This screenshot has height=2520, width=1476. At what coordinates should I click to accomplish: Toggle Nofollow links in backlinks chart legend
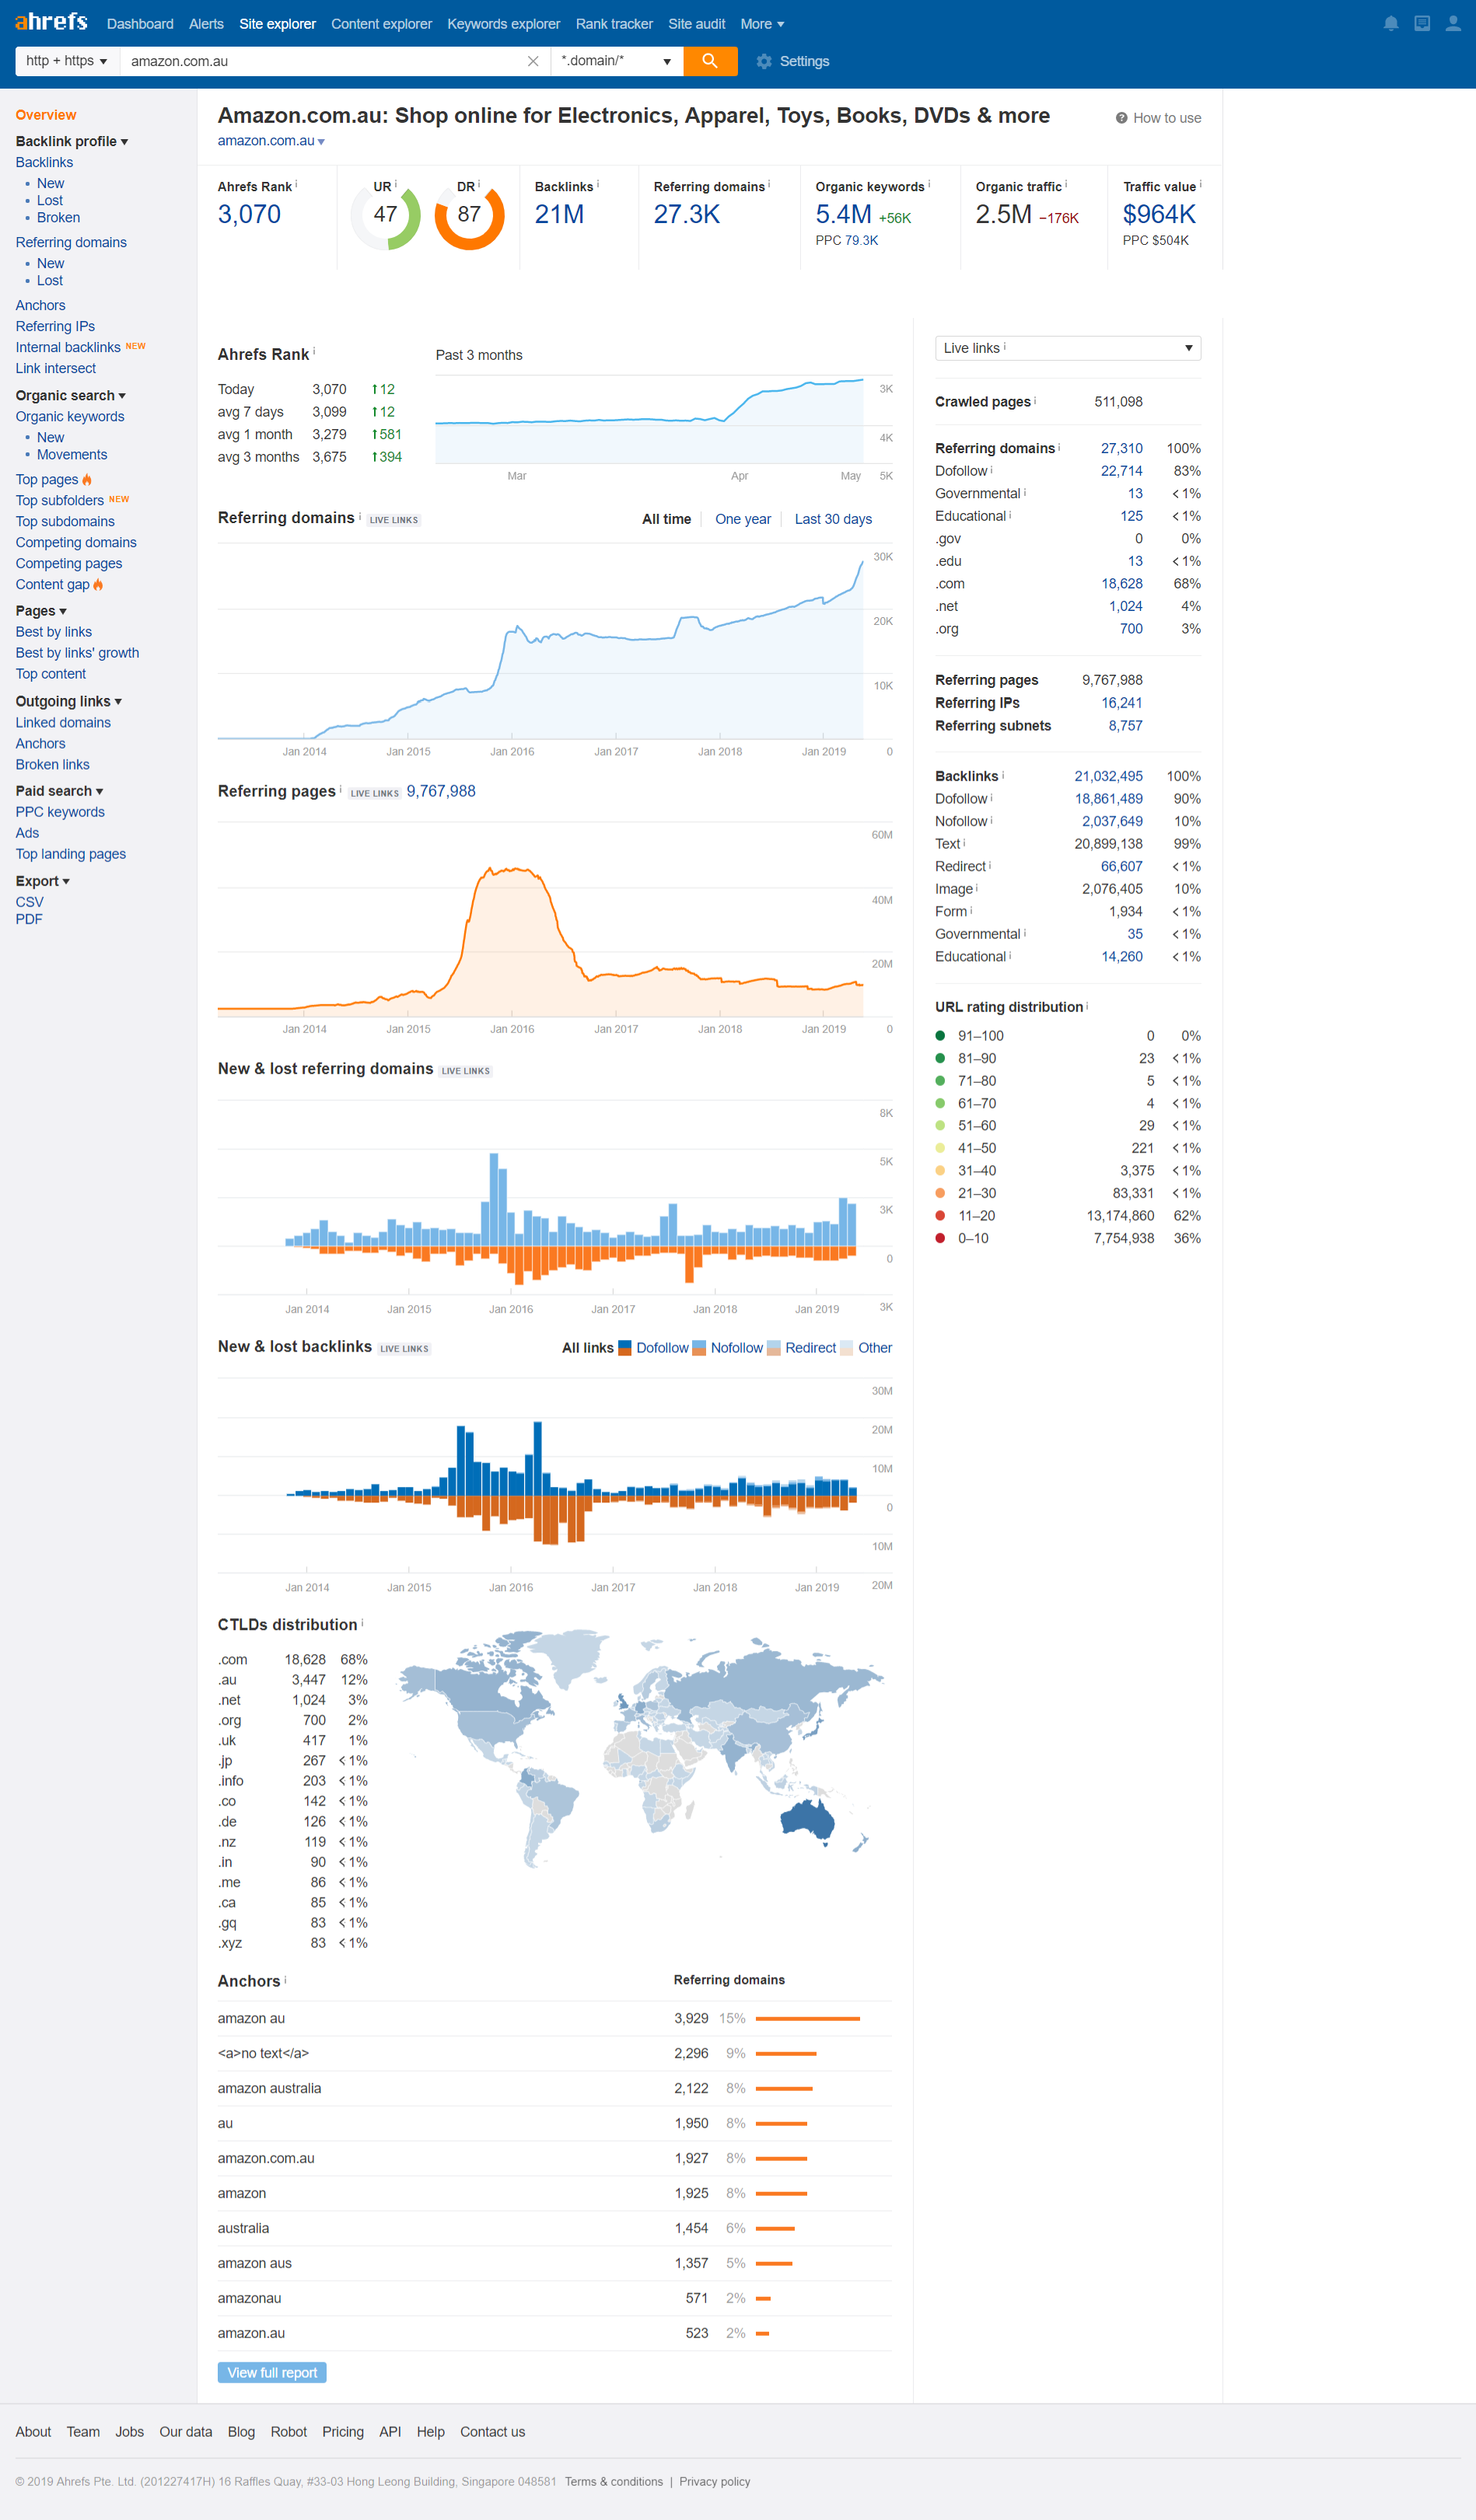pos(729,1348)
